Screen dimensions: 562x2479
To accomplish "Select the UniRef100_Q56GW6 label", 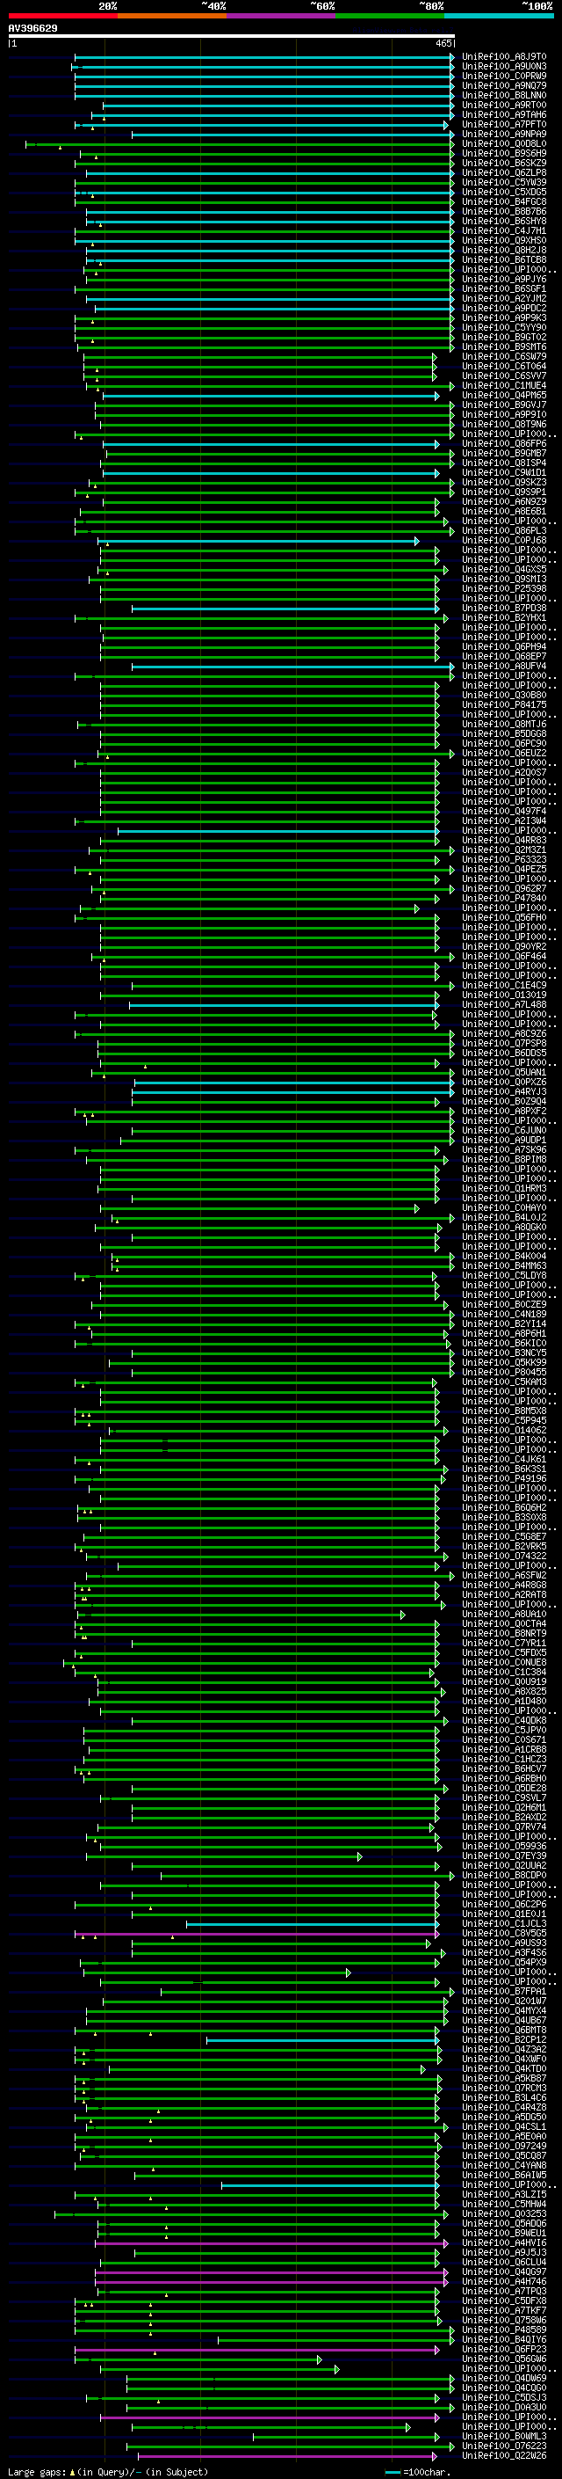I will pos(504,2359).
